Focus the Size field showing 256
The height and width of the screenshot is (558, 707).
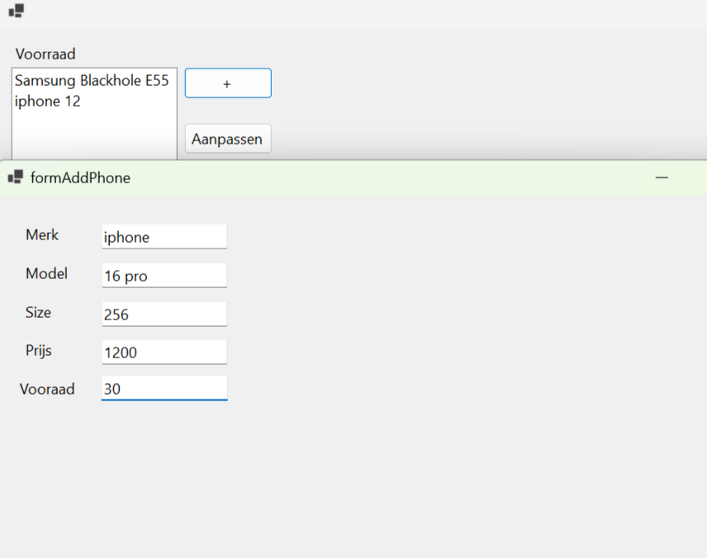[164, 314]
